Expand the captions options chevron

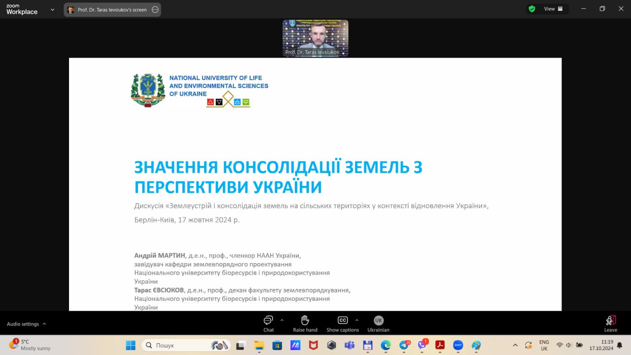tap(357, 319)
